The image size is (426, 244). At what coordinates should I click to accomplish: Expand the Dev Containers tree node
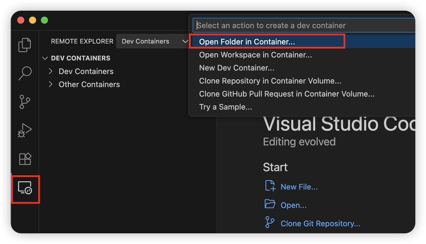pos(51,71)
